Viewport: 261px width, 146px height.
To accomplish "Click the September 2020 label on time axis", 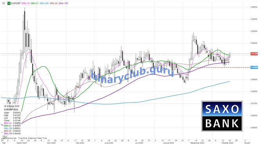I will tap(197, 143).
